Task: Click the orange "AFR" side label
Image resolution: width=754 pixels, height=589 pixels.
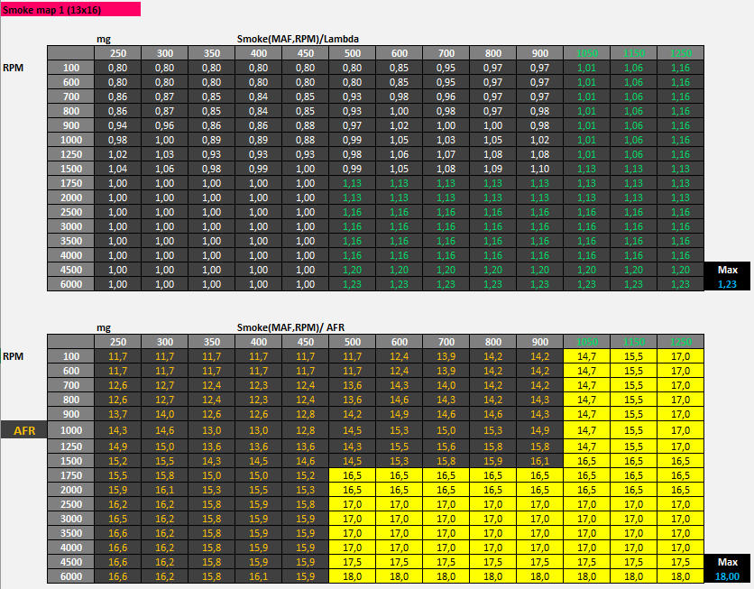Action: [x=23, y=430]
